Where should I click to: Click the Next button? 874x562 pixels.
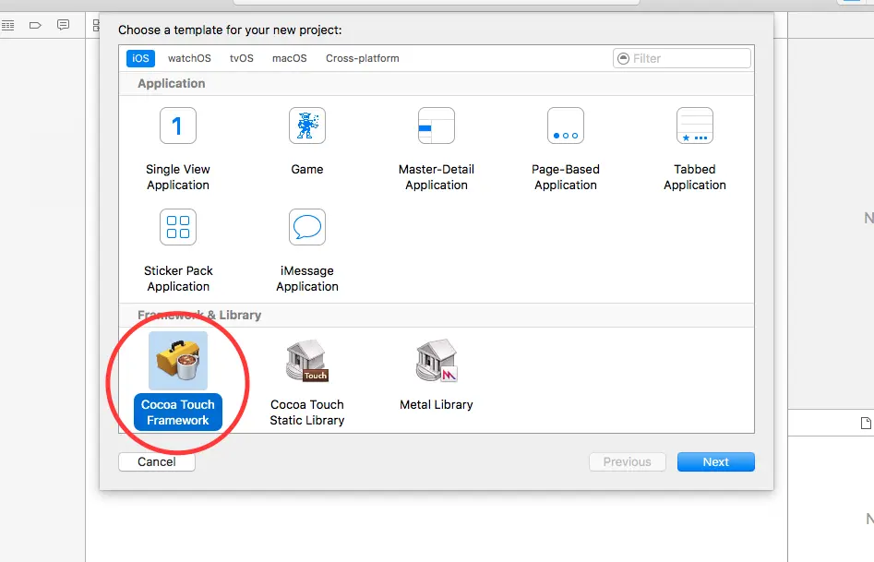(715, 461)
